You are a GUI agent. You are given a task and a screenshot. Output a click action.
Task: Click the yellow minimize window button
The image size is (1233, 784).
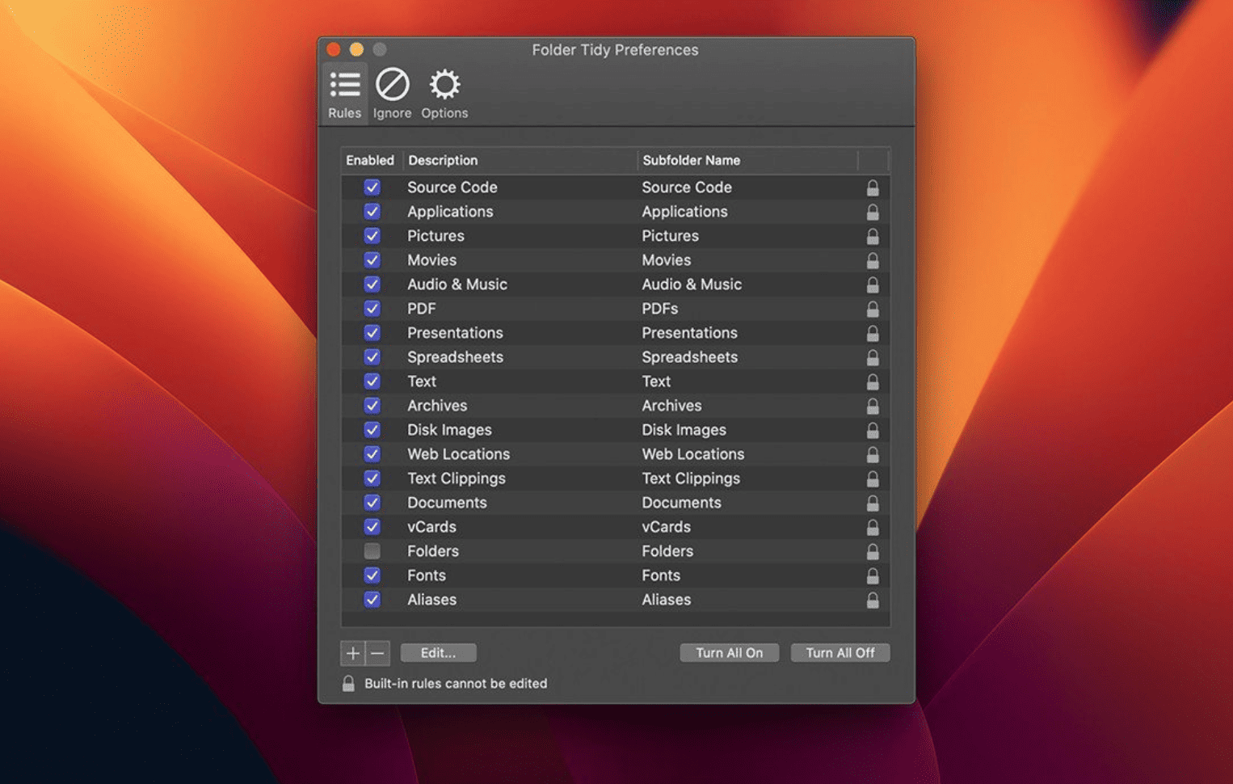tap(356, 49)
